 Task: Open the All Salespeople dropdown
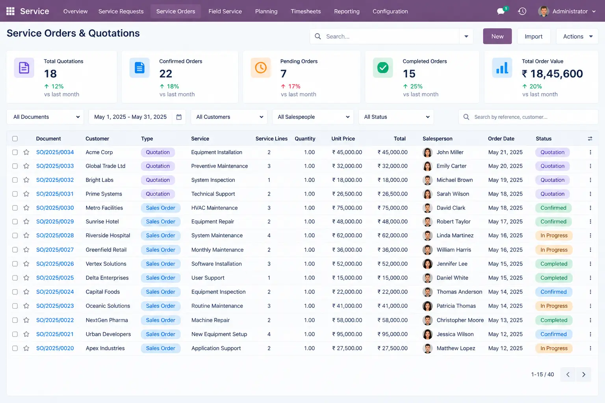pyautogui.click(x=313, y=117)
